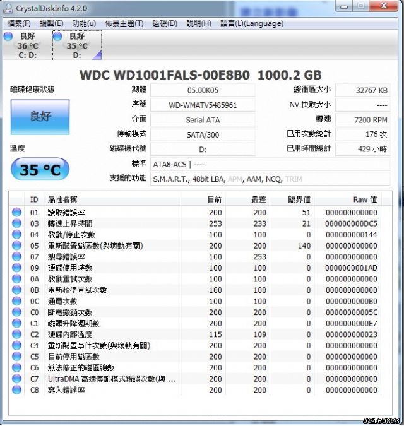Click the ID column header

[x=34, y=199]
